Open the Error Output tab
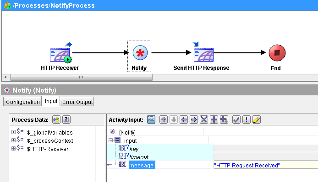The height and width of the screenshot is (182, 318). pyautogui.click(x=77, y=102)
